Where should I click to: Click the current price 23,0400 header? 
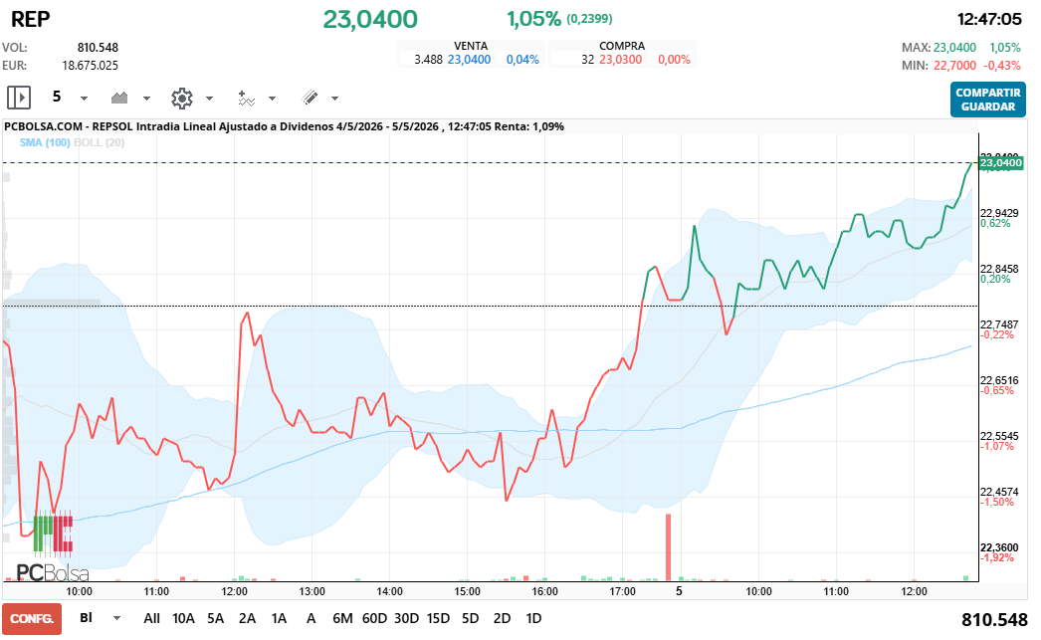370,19
